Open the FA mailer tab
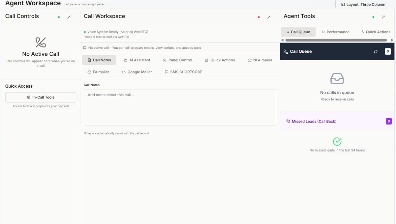This screenshot has height=224, width=396. click(x=98, y=72)
